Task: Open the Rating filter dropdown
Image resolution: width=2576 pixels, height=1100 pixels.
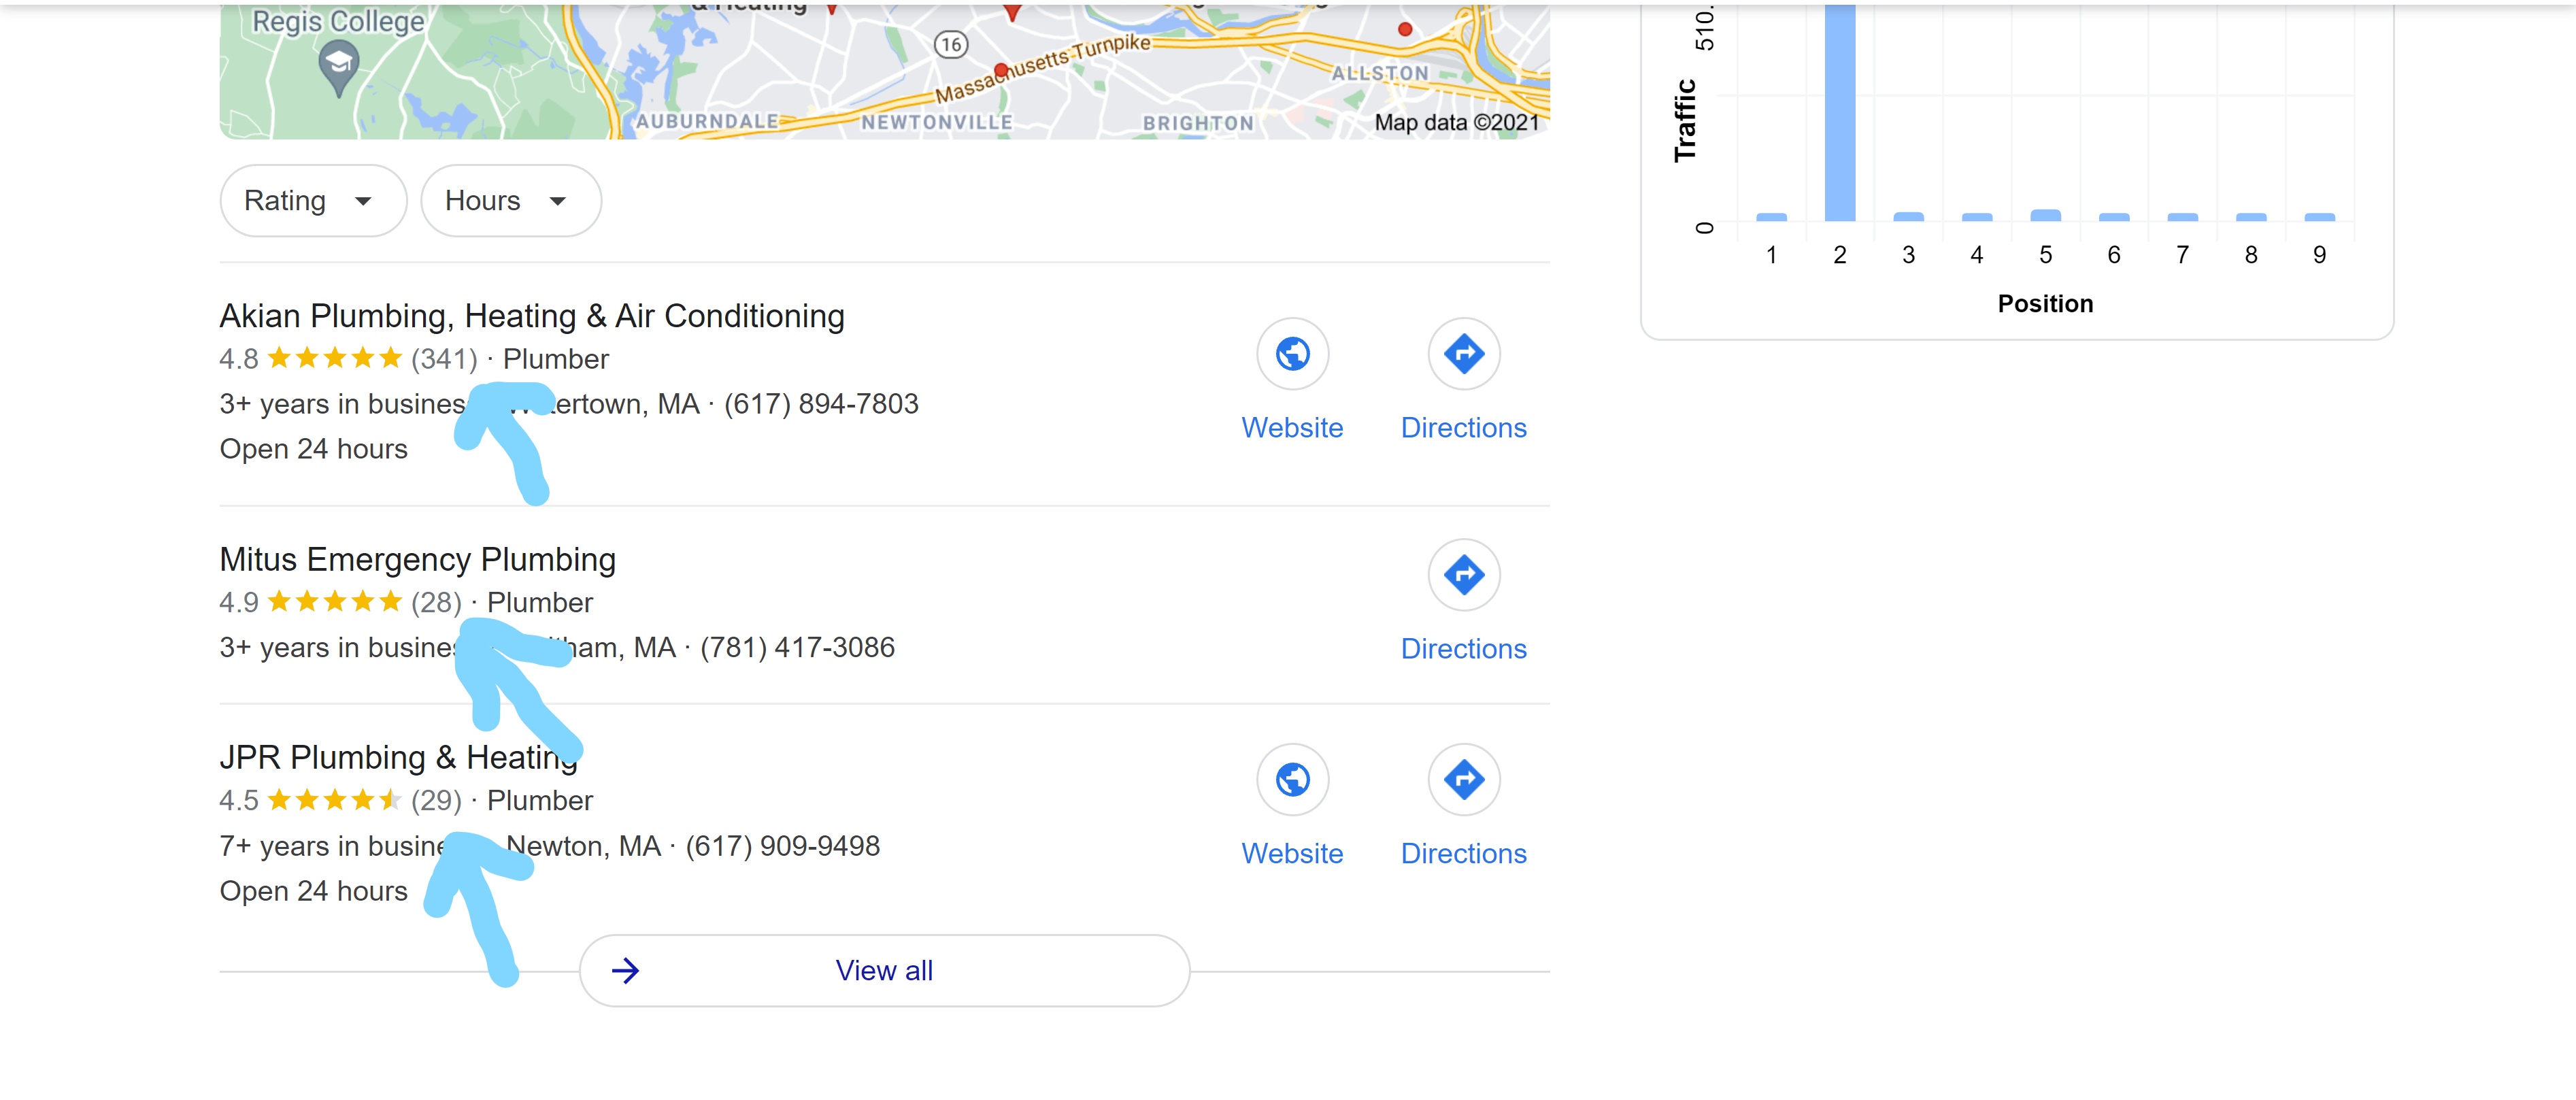Action: [313, 201]
